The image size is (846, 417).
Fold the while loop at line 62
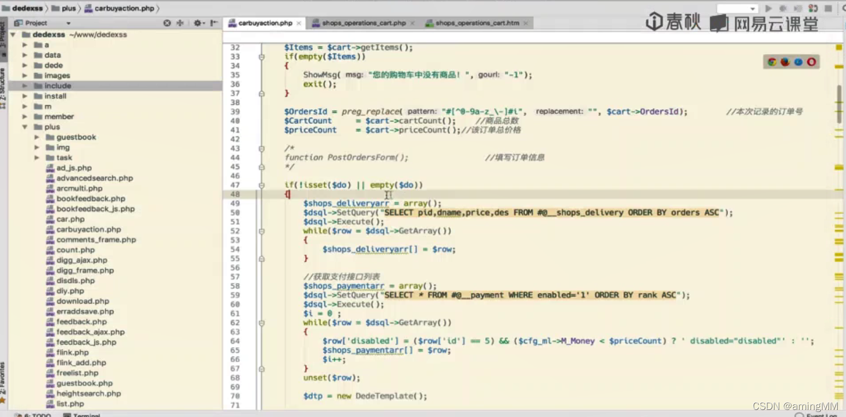pos(261,323)
